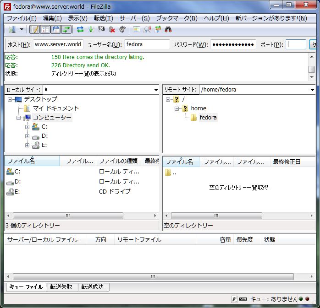Select マイ ドキュメント in local tree
Screen dimensions: 320x308
point(56,108)
